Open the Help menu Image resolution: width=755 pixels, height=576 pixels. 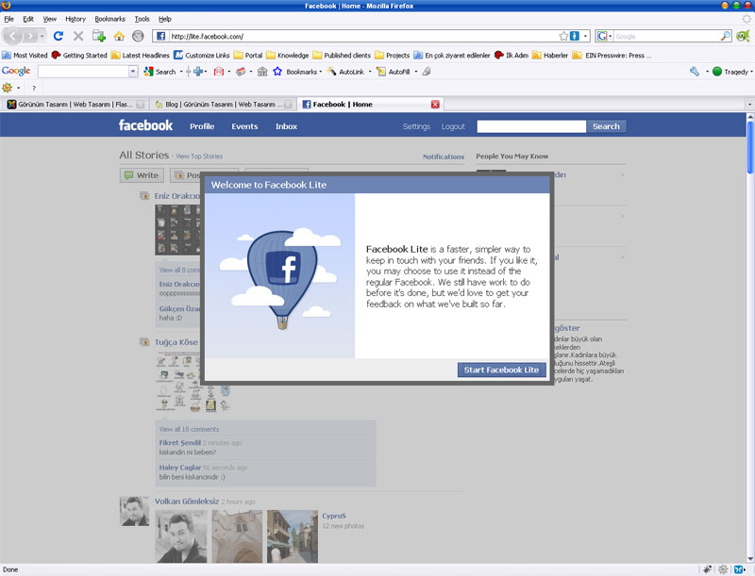(x=165, y=19)
